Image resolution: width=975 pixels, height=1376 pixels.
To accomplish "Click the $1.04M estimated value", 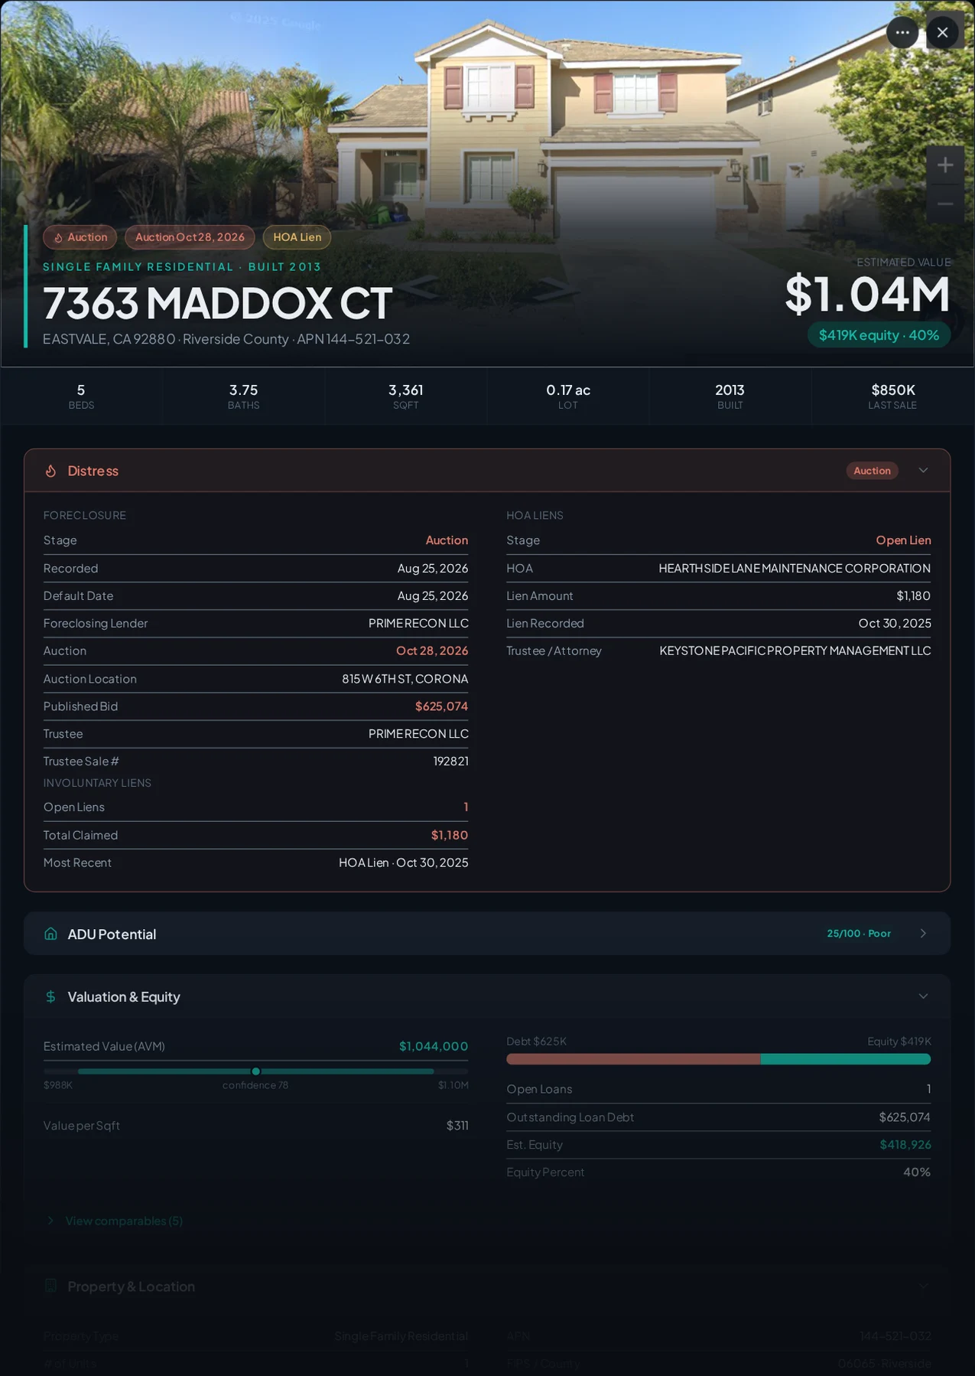I will point(867,295).
